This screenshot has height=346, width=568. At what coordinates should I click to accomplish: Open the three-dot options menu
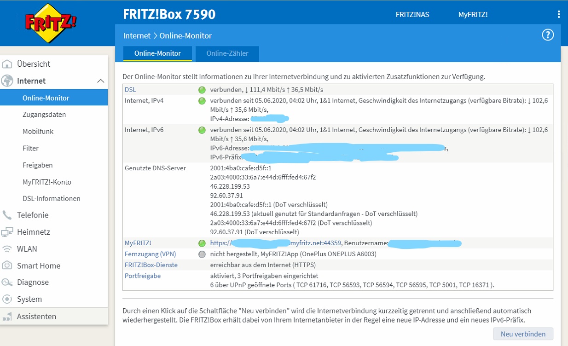click(x=559, y=14)
